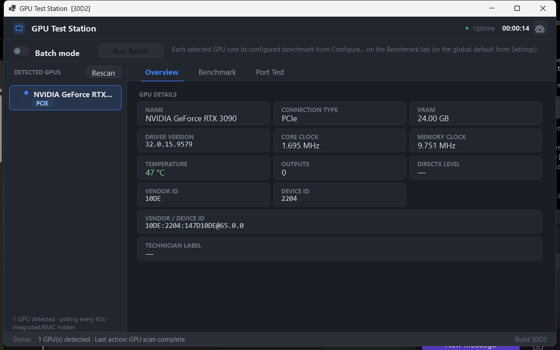Click the DirectX Level card
The height and width of the screenshot is (350, 560).
[x=476, y=168]
